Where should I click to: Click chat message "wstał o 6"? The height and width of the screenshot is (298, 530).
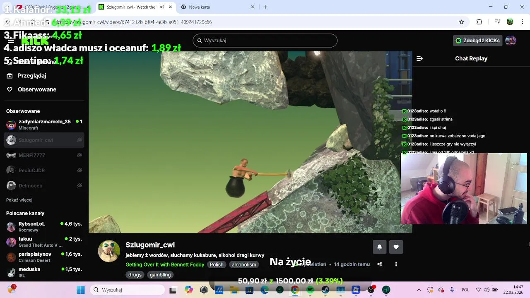[x=438, y=111]
